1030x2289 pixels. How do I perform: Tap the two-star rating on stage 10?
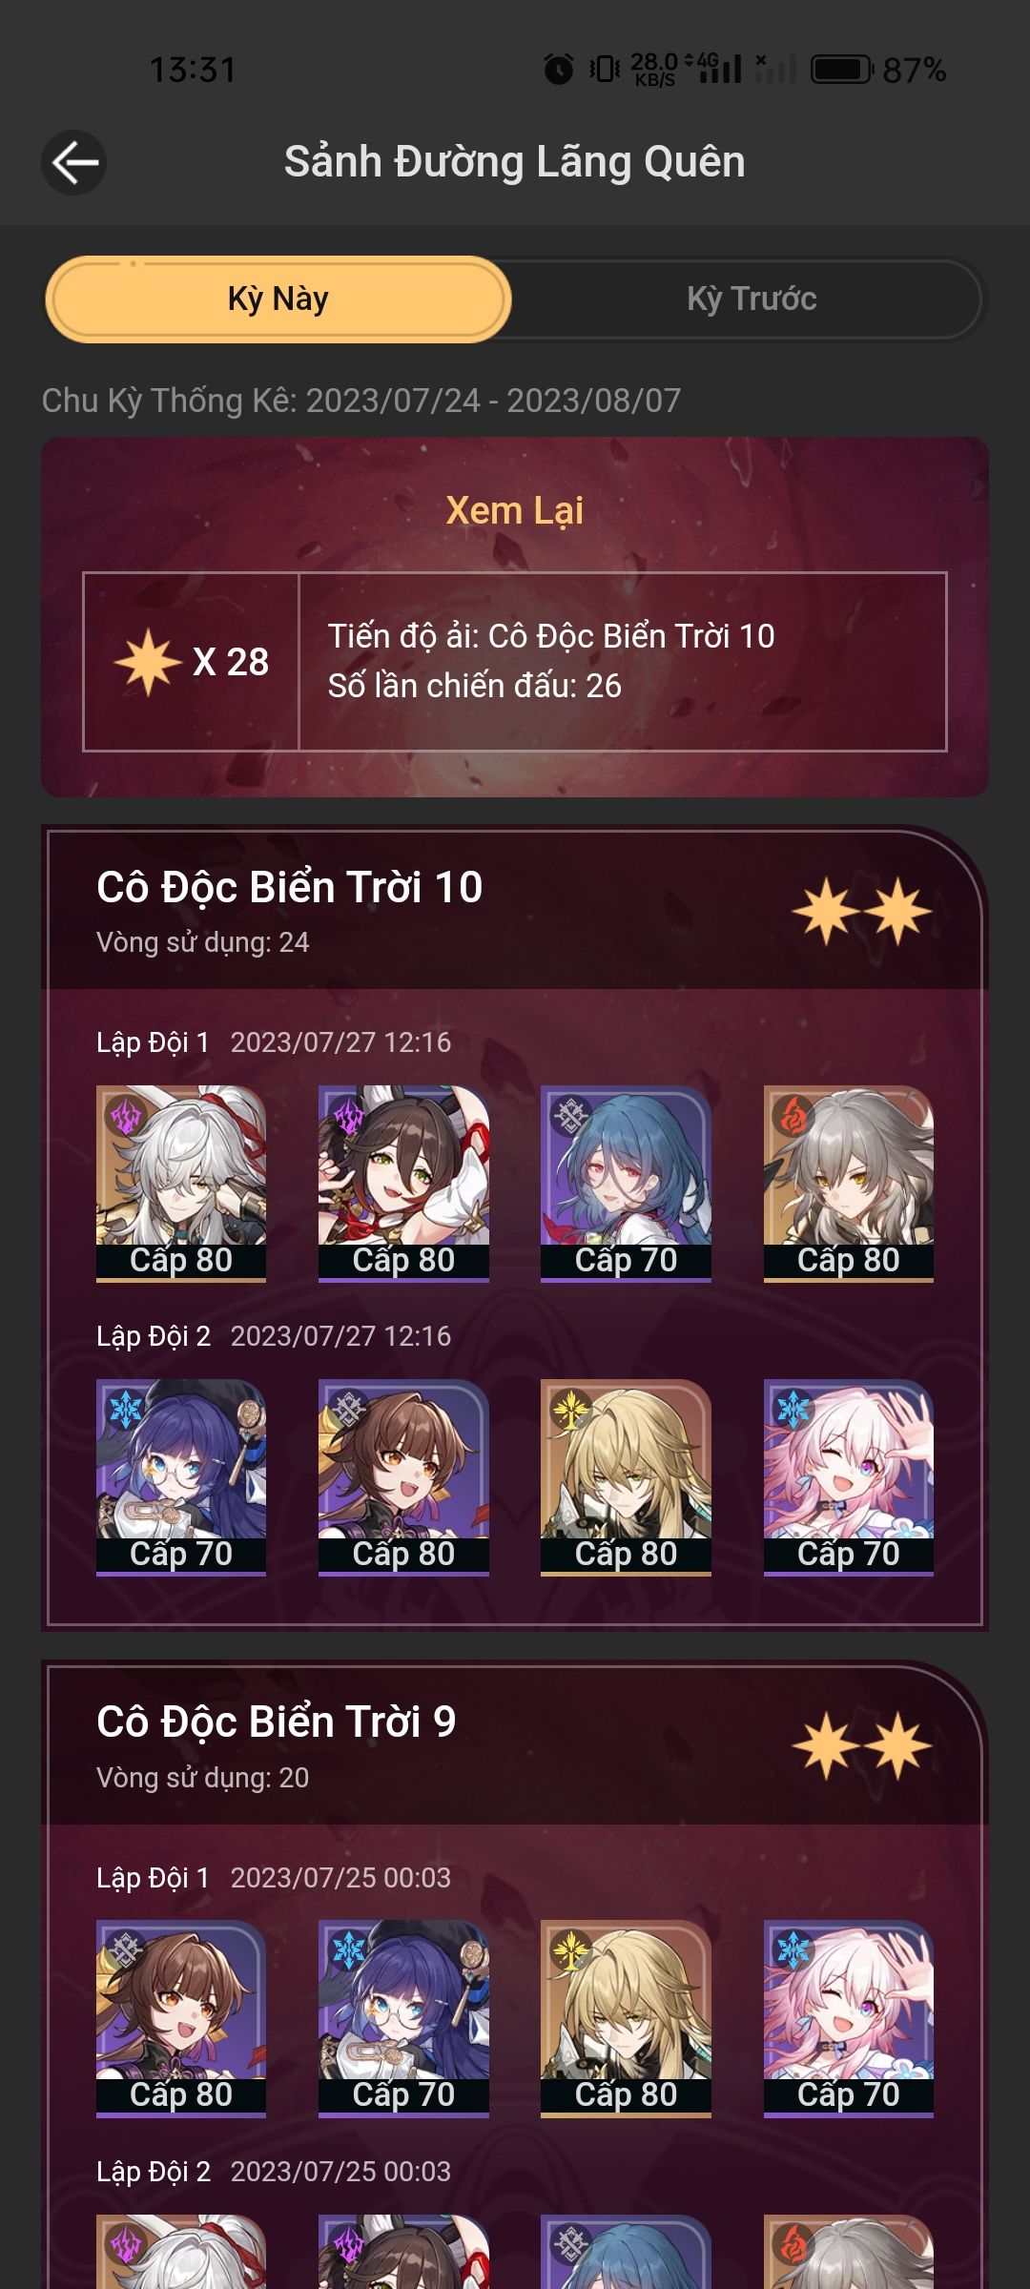[861, 912]
